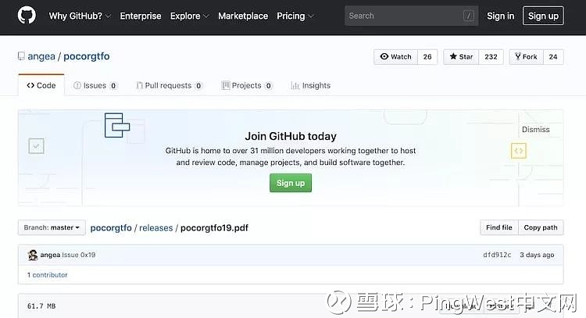
Task: Click the slash shortcut icon in Search
Action: click(468, 16)
